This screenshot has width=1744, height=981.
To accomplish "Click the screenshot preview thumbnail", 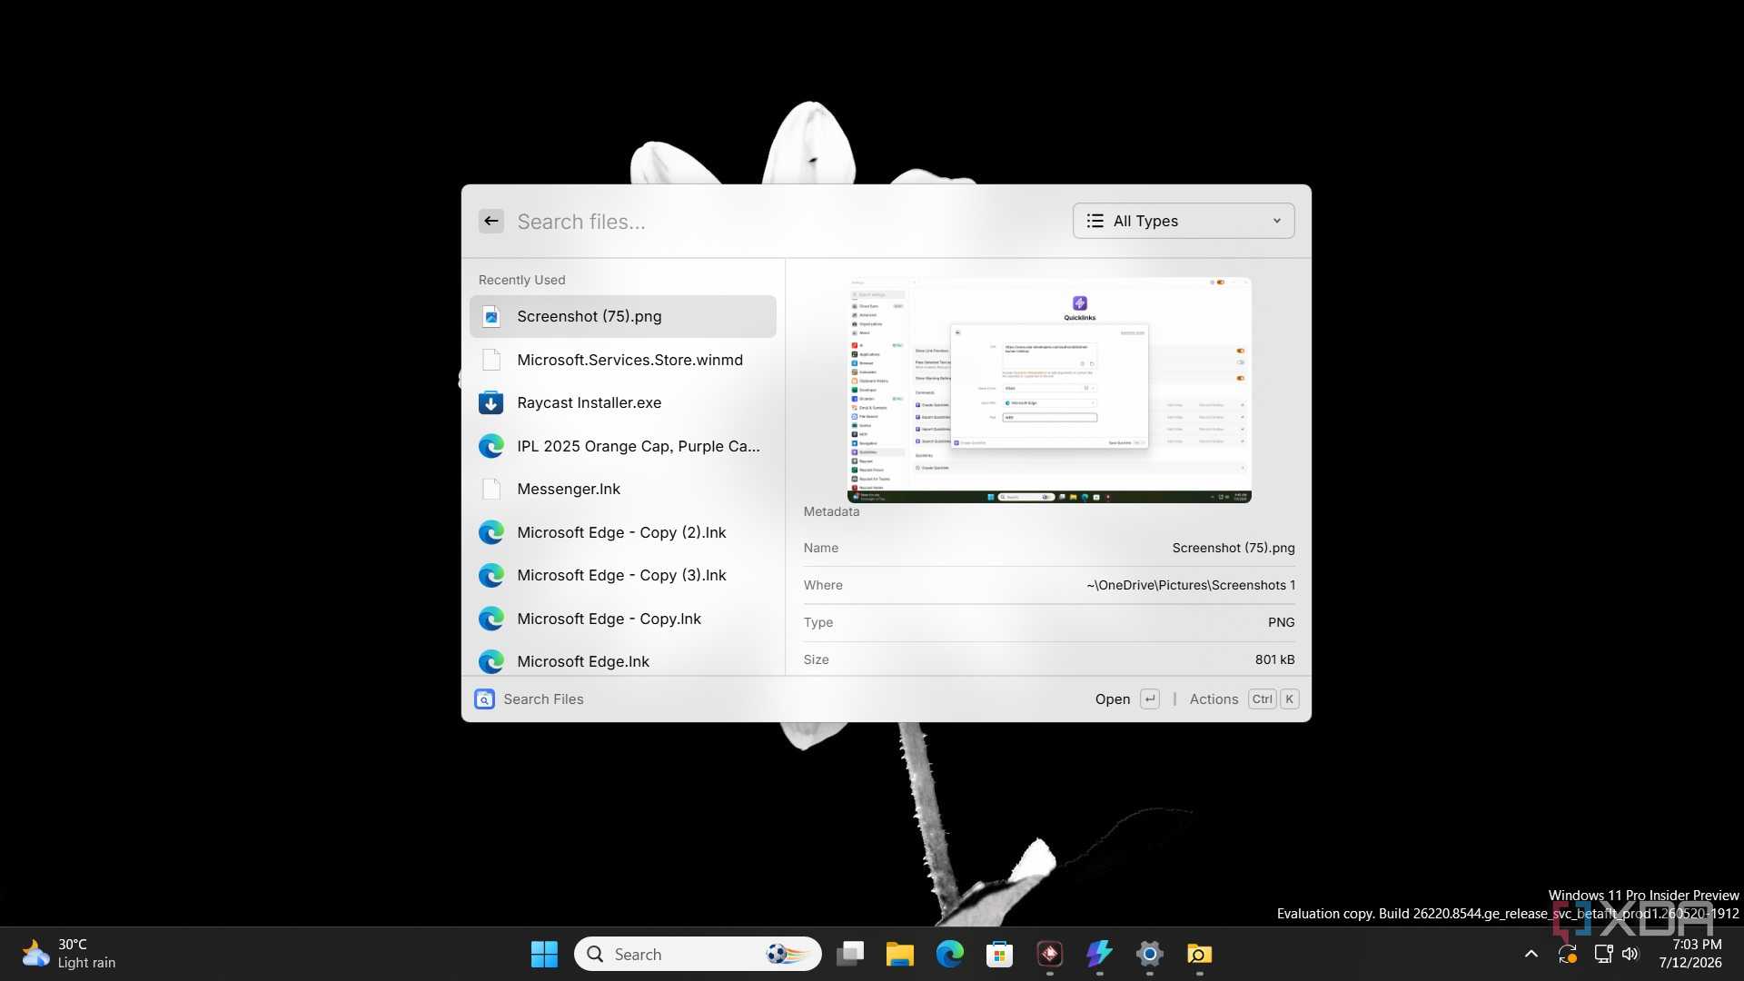I will click(x=1049, y=390).
